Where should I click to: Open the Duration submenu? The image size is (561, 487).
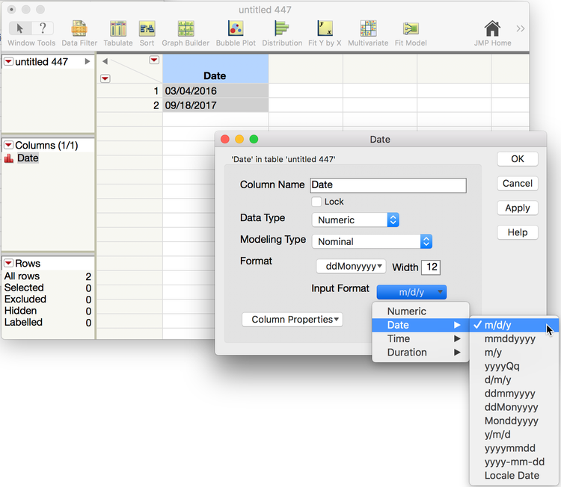click(420, 353)
